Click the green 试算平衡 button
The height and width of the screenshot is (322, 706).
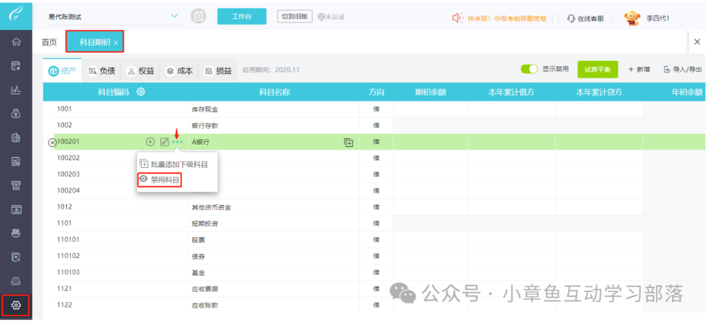pyautogui.click(x=597, y=69)
